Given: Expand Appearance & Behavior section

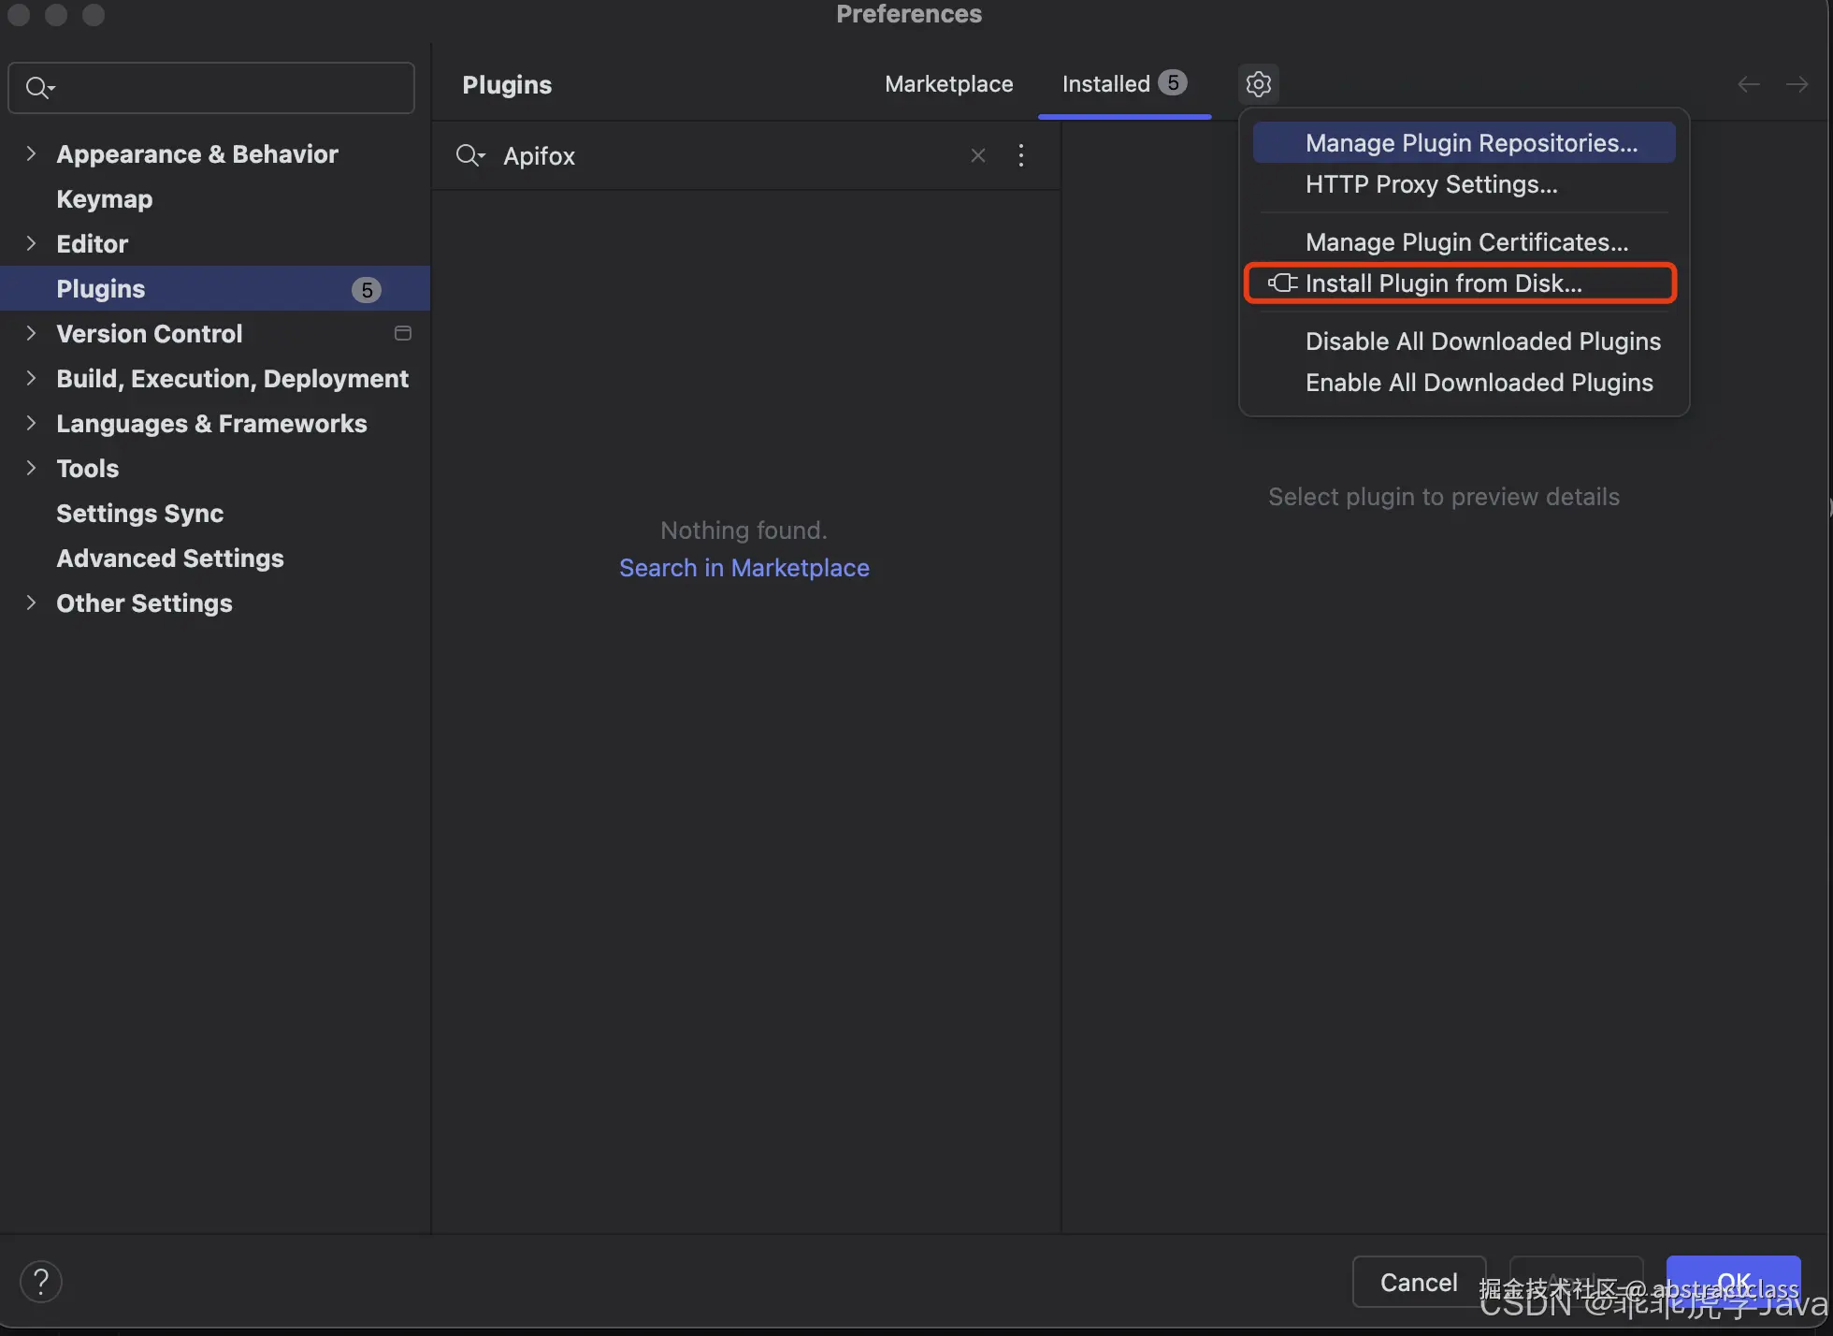Looking at the screenshot, I should point(31,153).
